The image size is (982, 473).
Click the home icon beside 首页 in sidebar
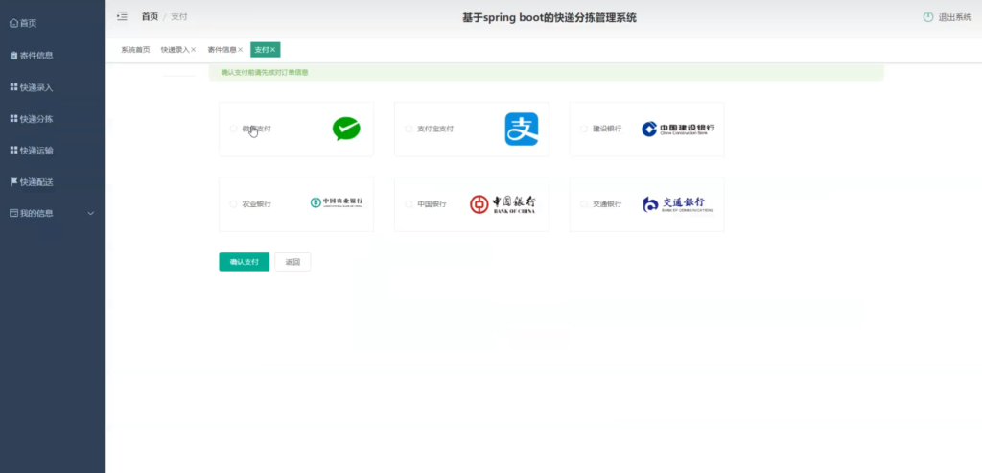tap(13, 23)
